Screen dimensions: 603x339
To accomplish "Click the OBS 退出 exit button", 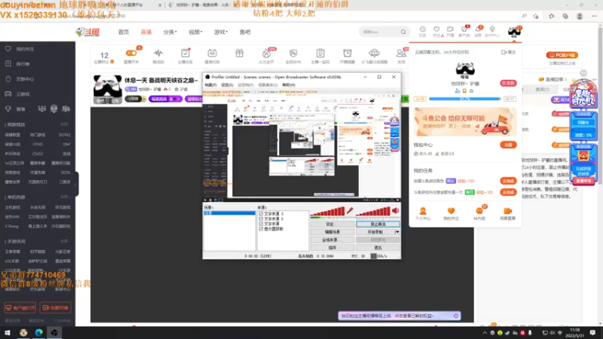I will pyautogui.click(x=378, y=248).
